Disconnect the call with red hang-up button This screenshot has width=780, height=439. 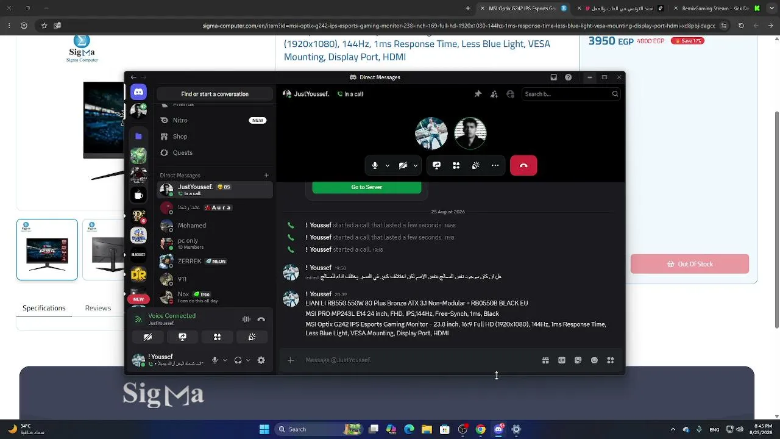523,165
